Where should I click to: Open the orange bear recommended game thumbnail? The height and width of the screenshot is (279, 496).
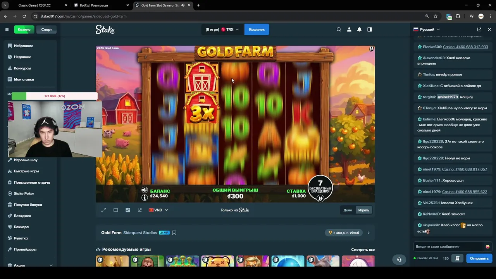[x=218, y=261]
